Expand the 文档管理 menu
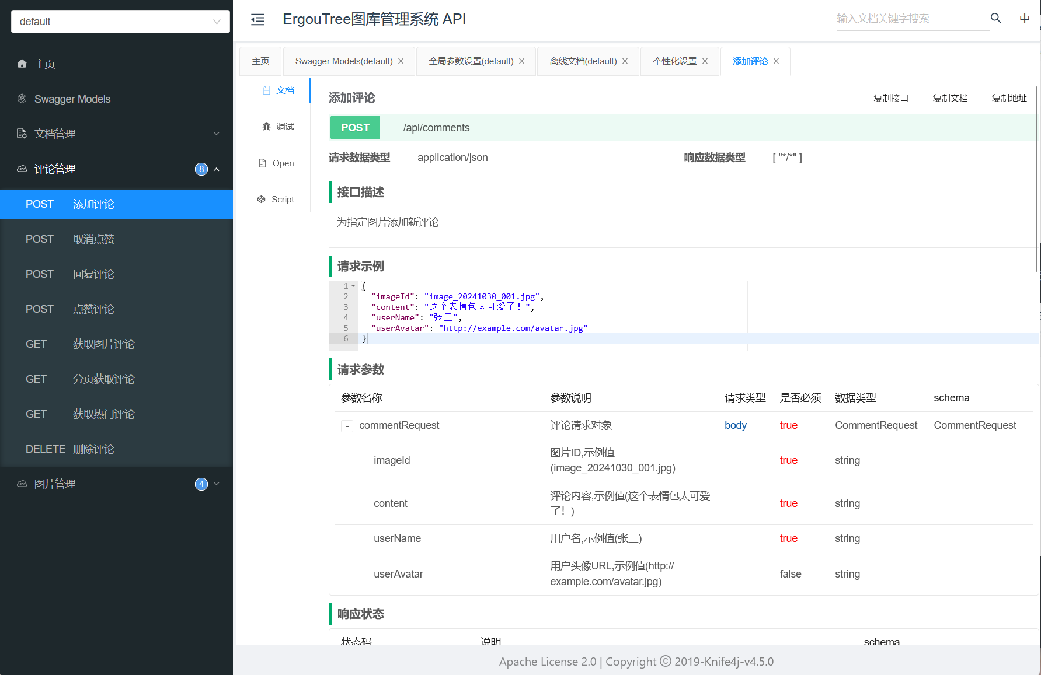This screenshot has height=675, width=1041. (x=117, y=134)
